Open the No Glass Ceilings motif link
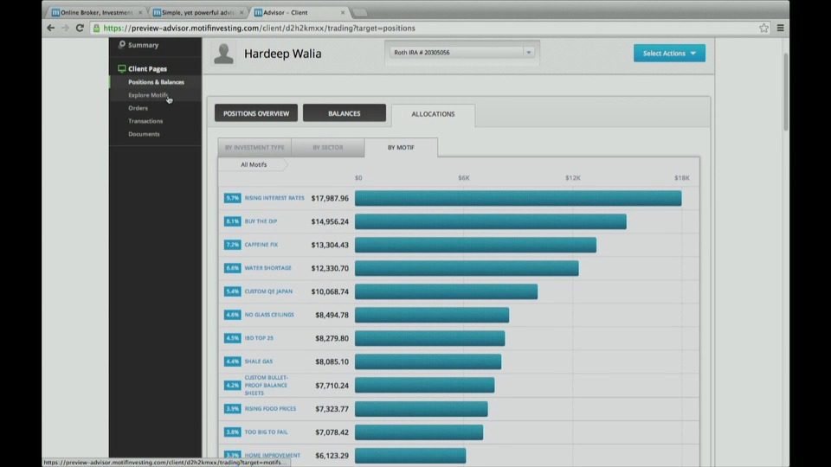The width and height of the screenshot is (831, 467). tap(269, 315)
